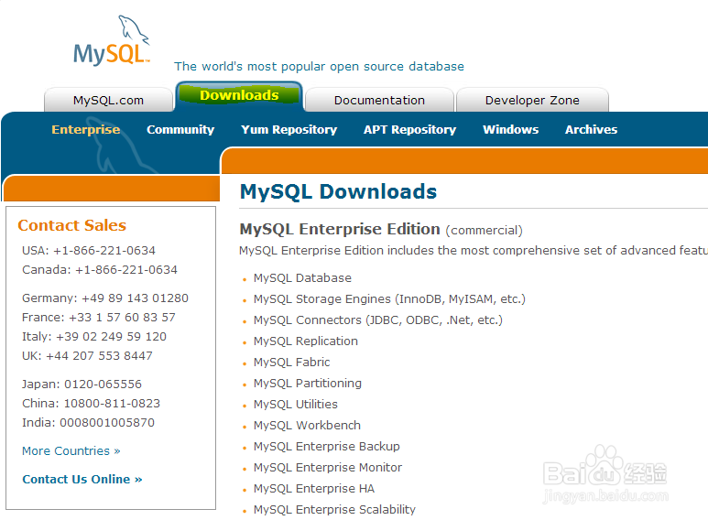
Task: Click the MySQL Database list item
Action: point(302,278)
